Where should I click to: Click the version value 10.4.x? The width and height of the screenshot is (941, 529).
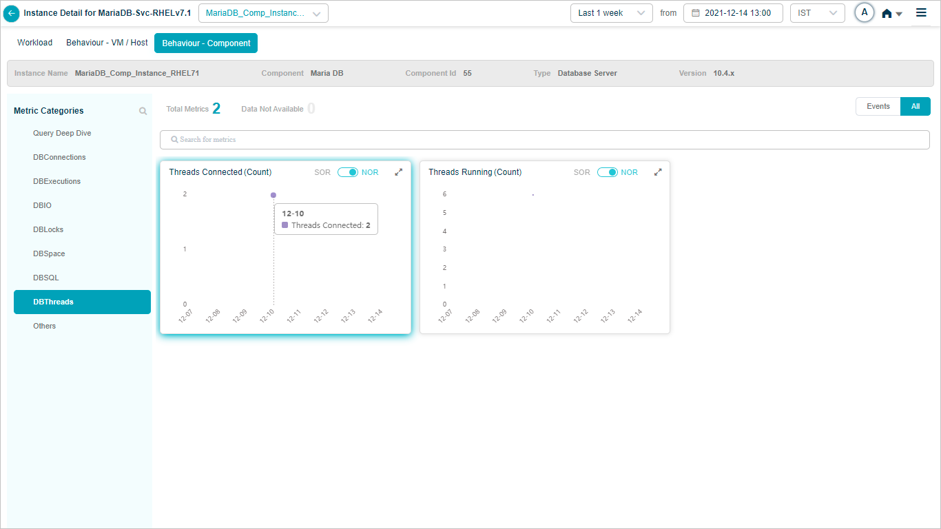pos(724,73)
